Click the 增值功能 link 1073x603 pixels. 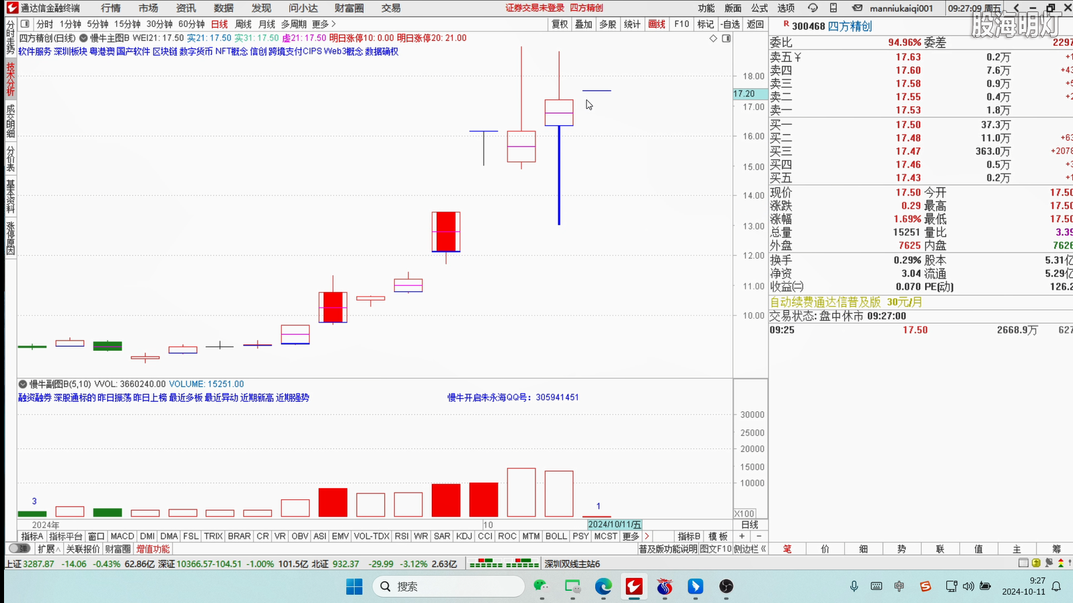click(x=153, y=549)
